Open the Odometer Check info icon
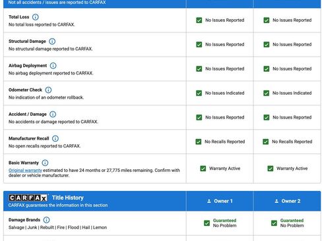Image resolution: width=322 pixels, height=241 pixels. click(48, 90)
